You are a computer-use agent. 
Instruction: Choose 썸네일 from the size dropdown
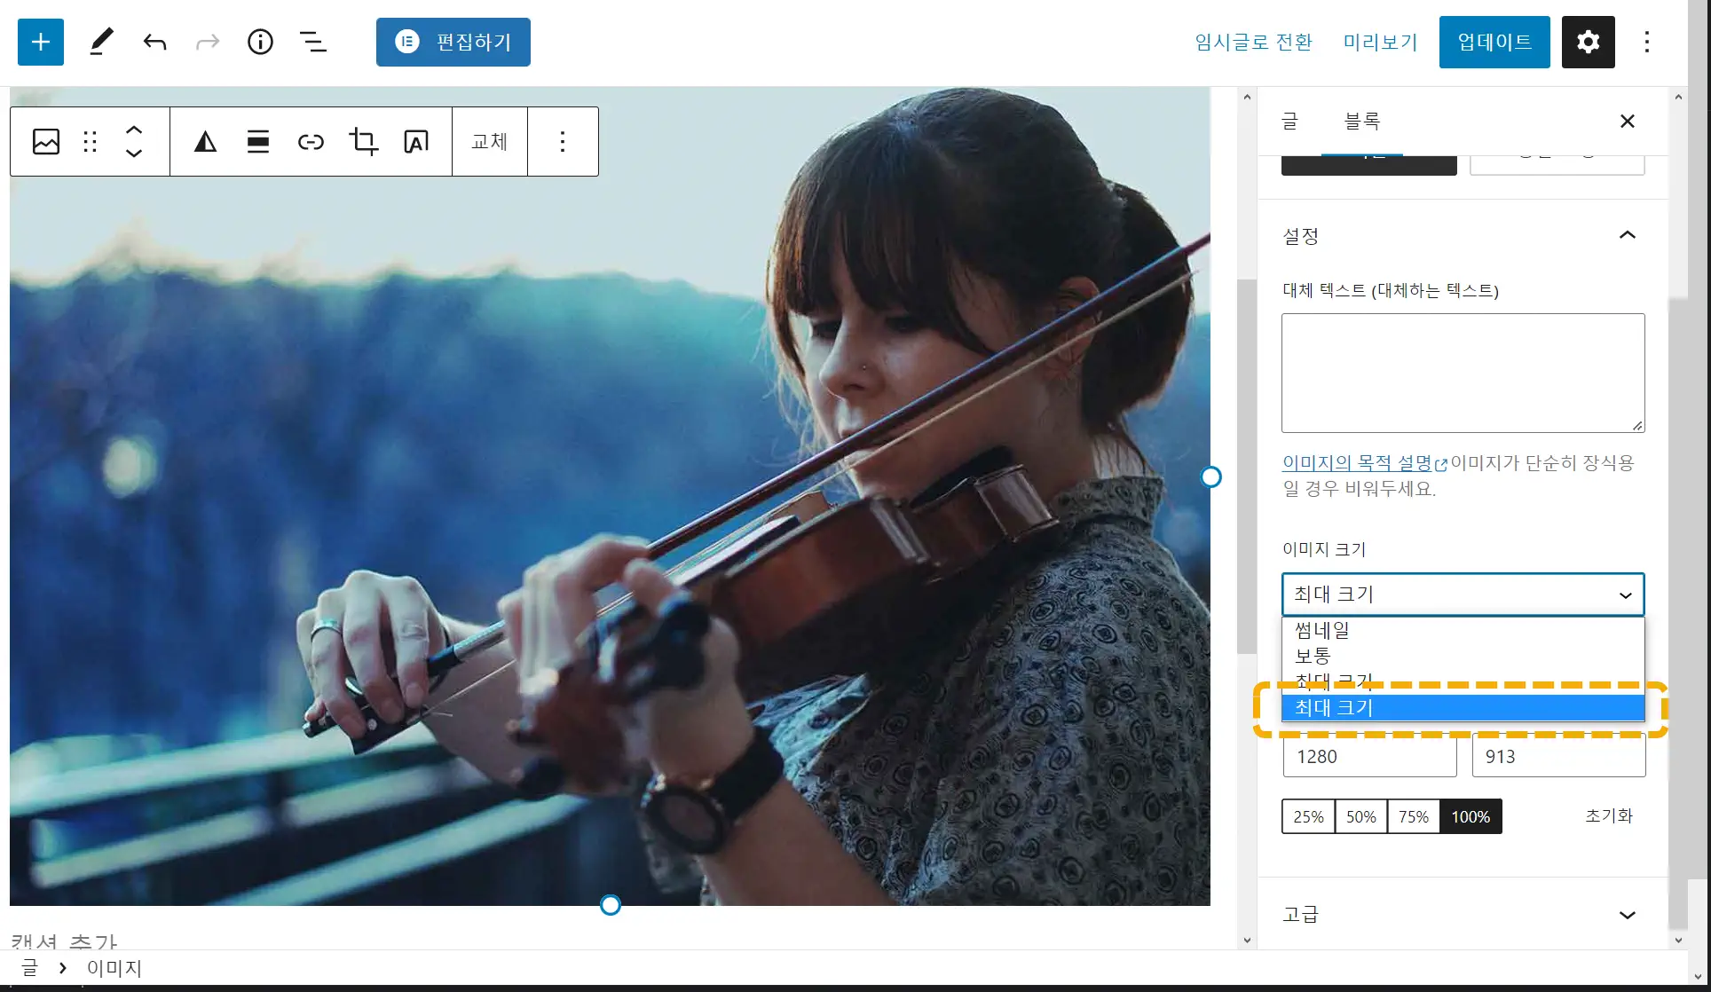(1322, 631)
